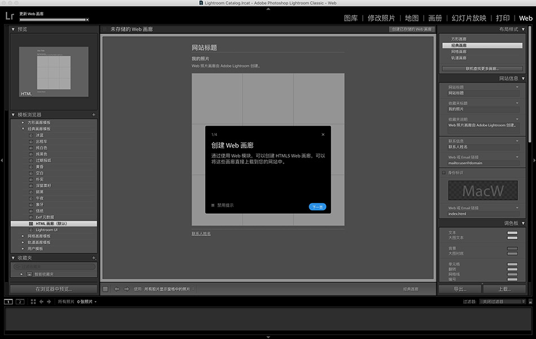Switch to the 画册 module
The width and height of the screenshot is (536, 339).
pos(435,18)
